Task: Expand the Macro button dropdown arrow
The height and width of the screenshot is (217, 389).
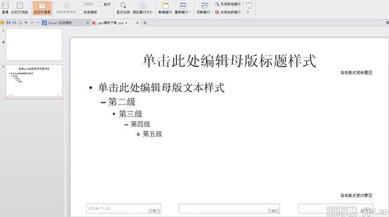Action: click(x=251, y=12)
